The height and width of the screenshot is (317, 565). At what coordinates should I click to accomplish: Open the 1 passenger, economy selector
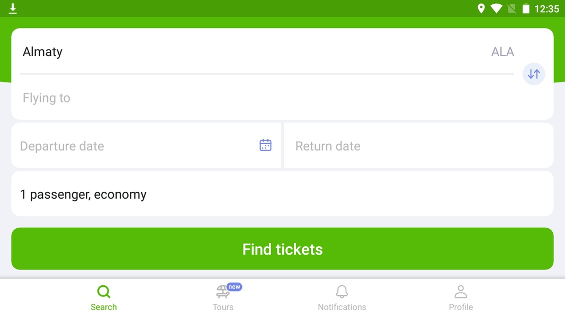point(283,194)
